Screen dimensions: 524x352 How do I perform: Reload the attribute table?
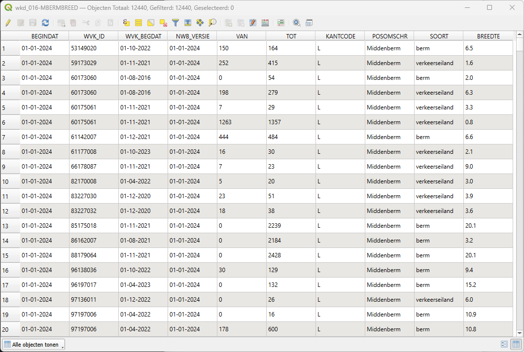(45, 23)
